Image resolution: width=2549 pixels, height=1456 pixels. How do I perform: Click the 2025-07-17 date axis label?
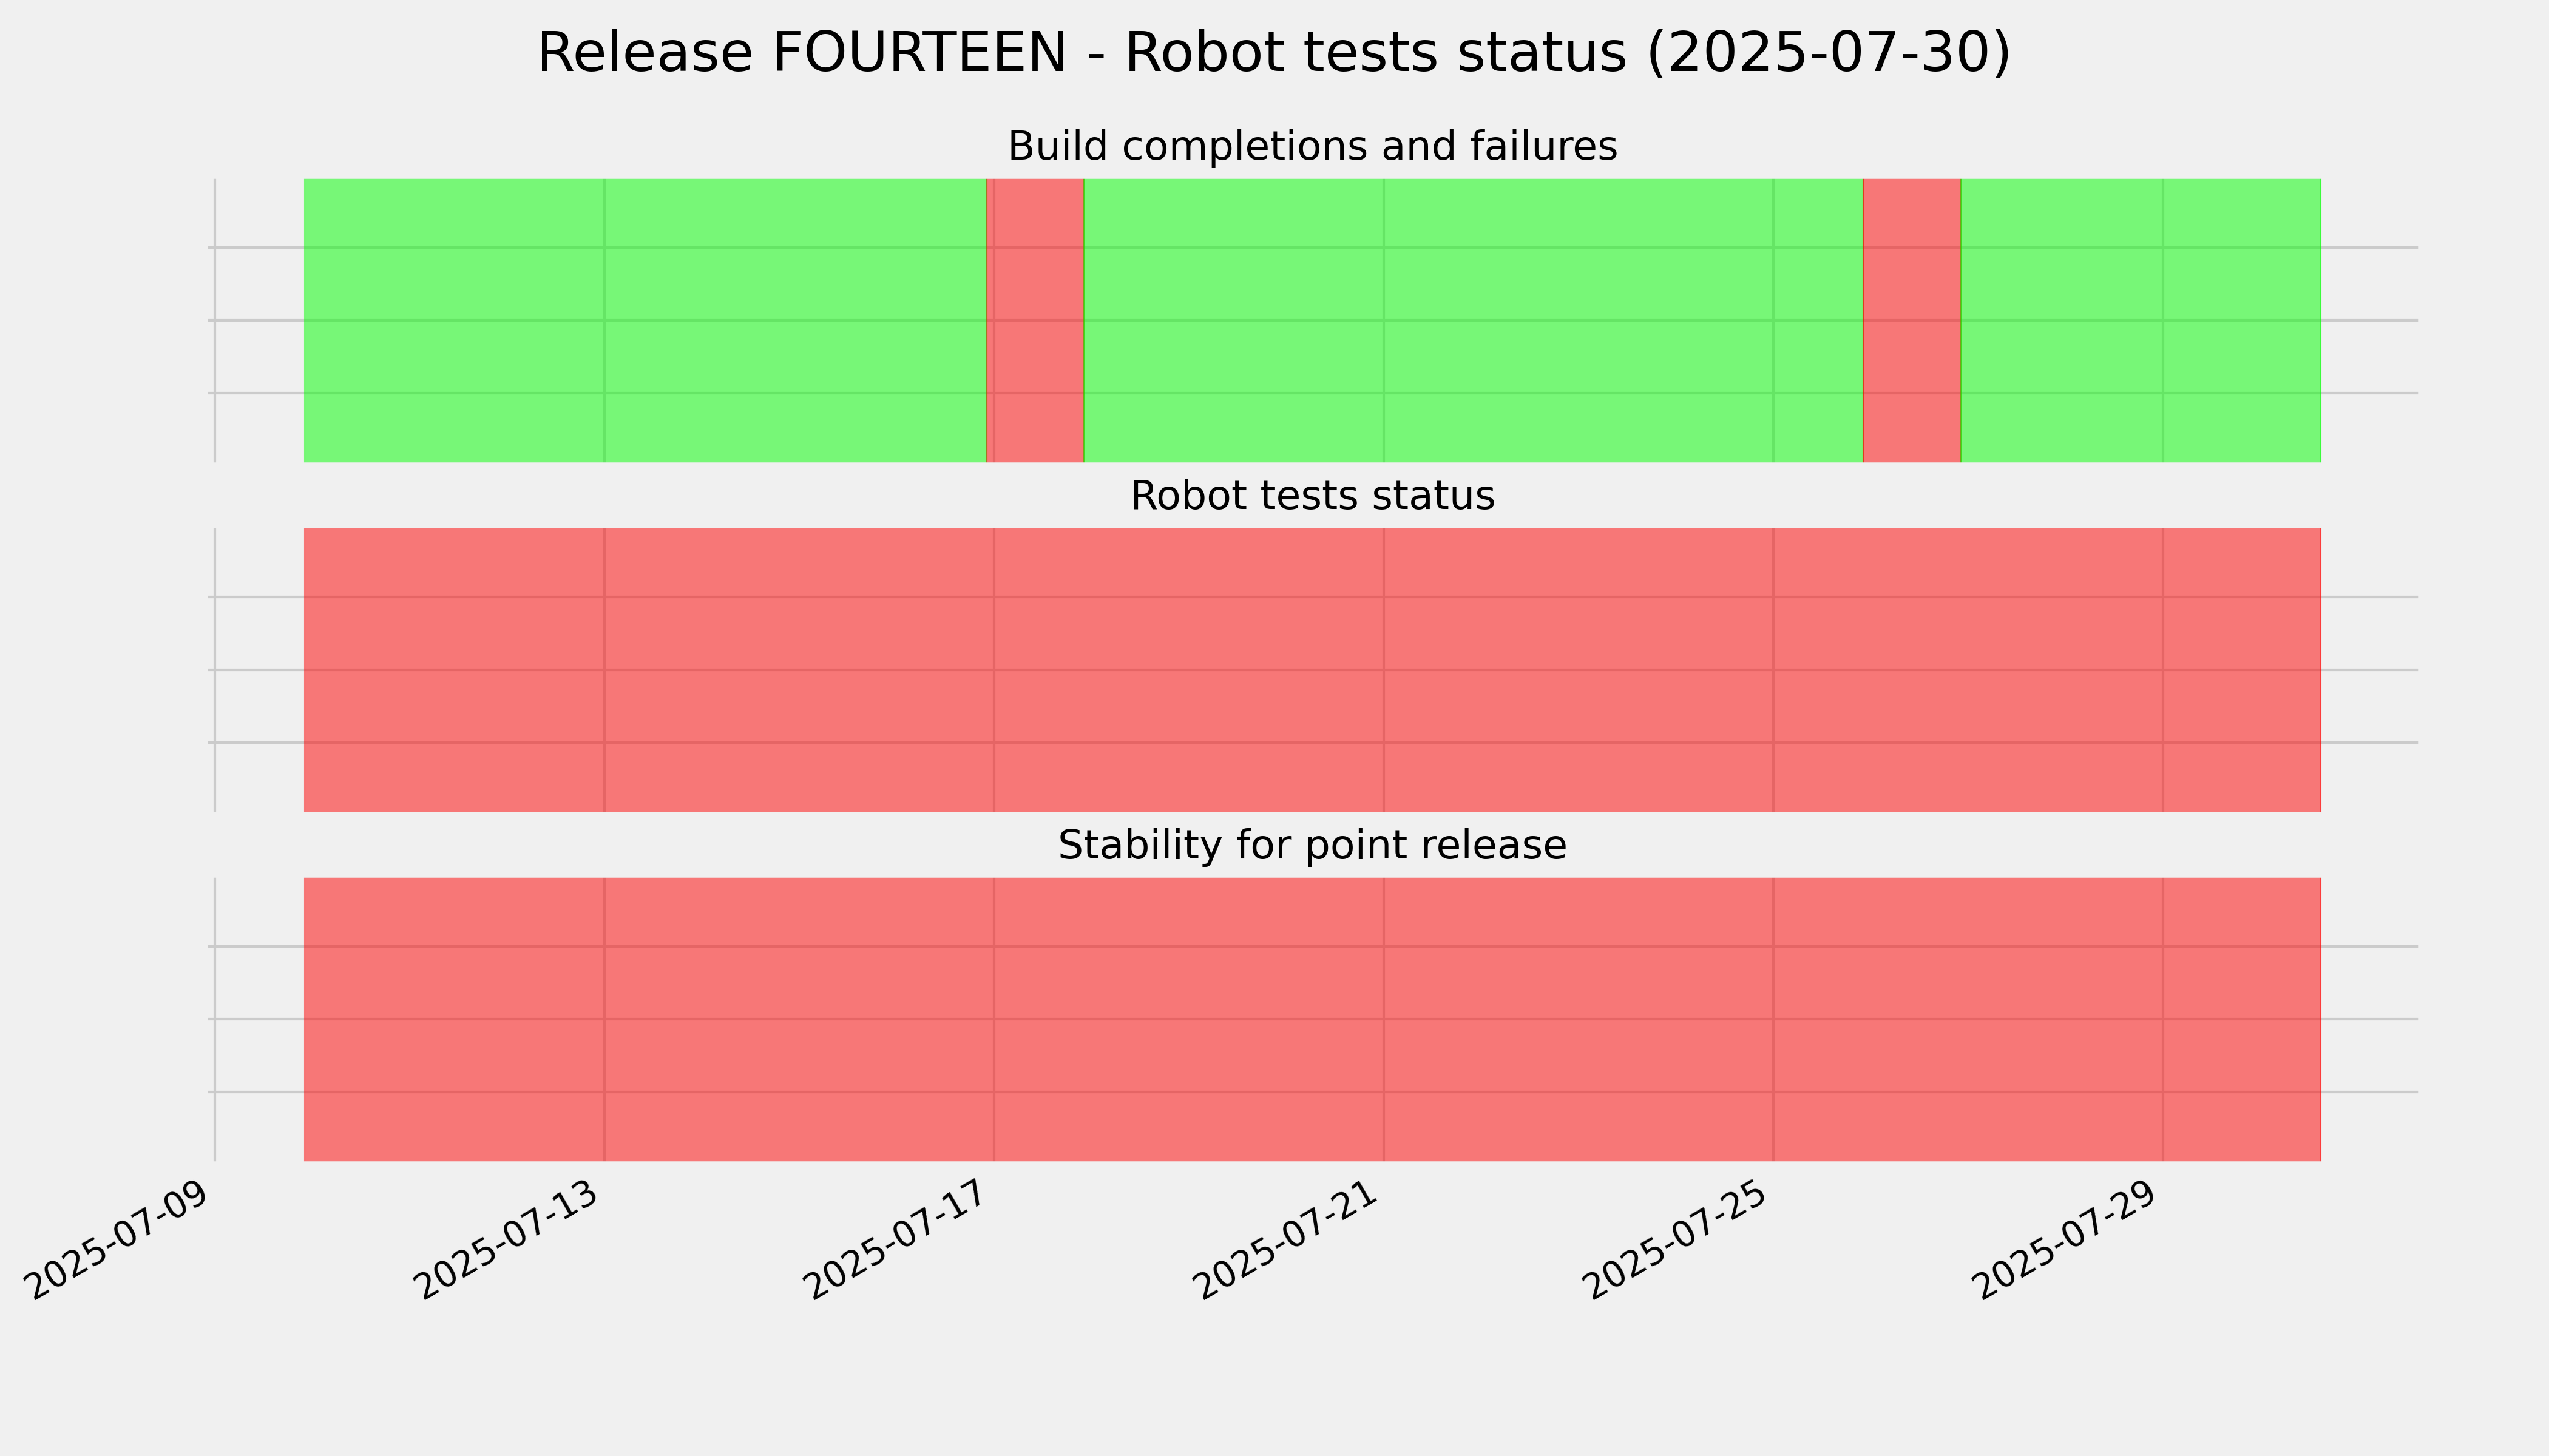899,1240
